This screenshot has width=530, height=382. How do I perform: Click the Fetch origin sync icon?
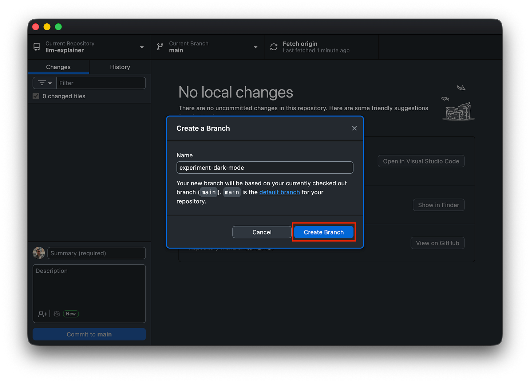point(273,47)
